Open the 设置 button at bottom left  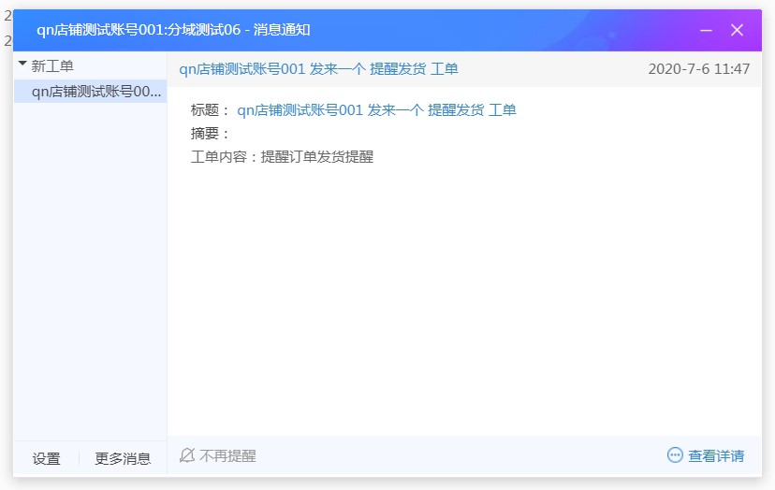(46, 458)
